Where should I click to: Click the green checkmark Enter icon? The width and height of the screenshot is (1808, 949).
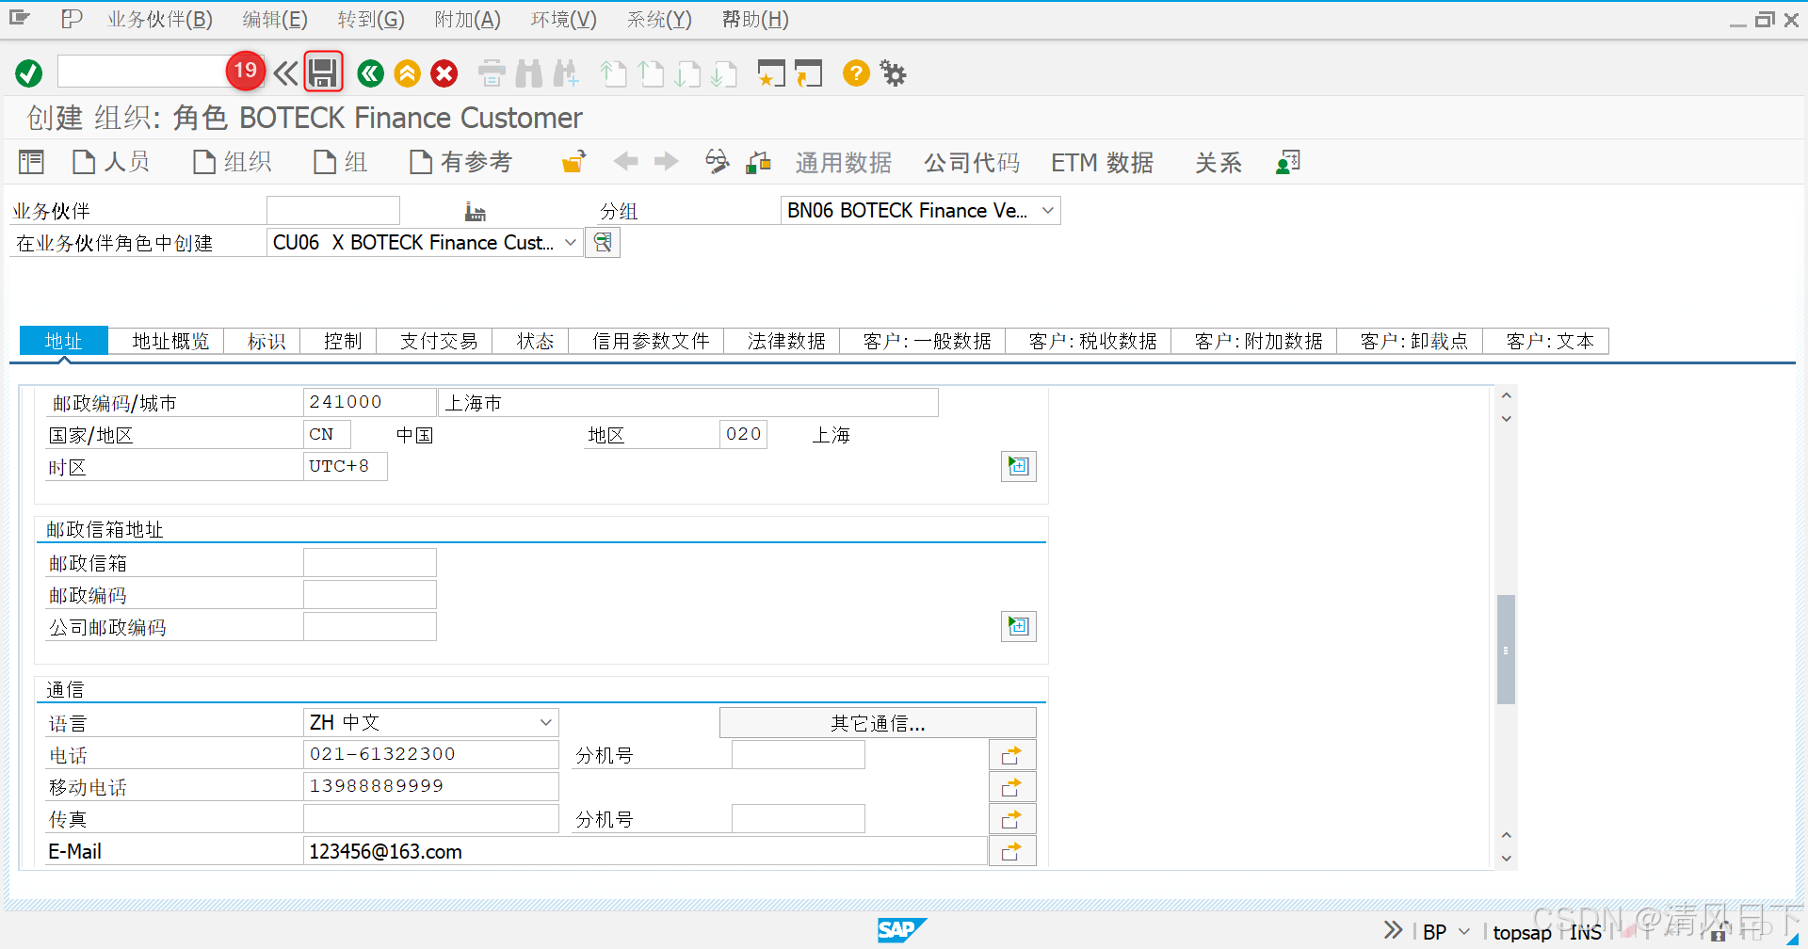(x=27, y=72)
